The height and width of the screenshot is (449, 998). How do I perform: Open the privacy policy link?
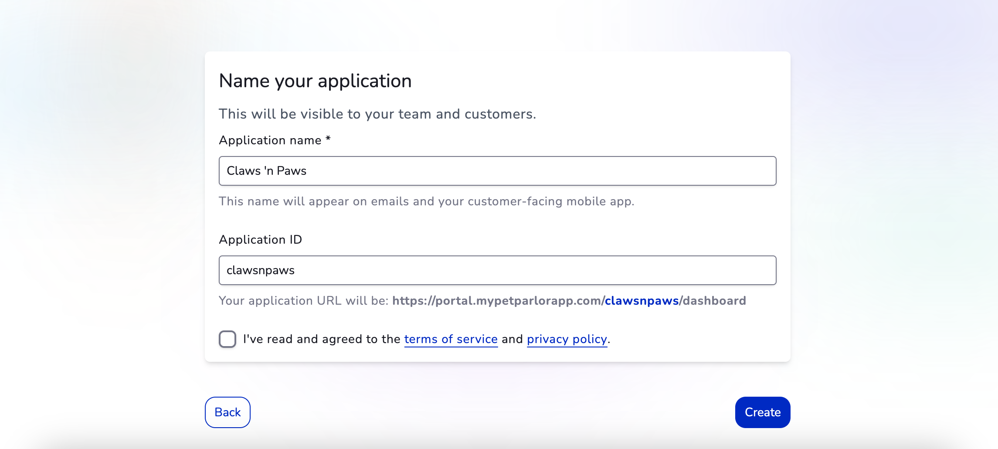pos(567,339)
